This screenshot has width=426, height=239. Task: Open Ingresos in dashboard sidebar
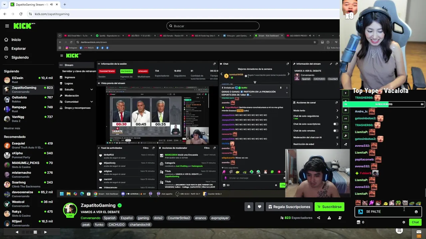[x=70, y=77]
